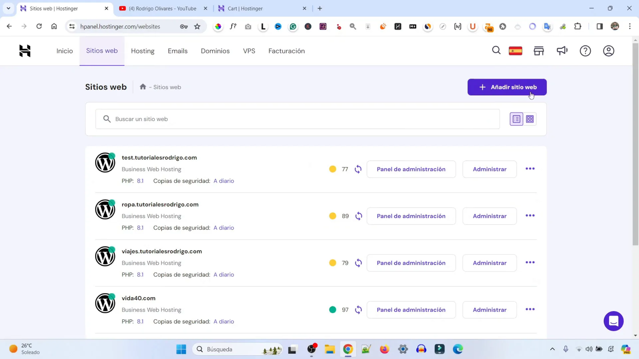Select the Sitios web nav tab

coord(102,51)
